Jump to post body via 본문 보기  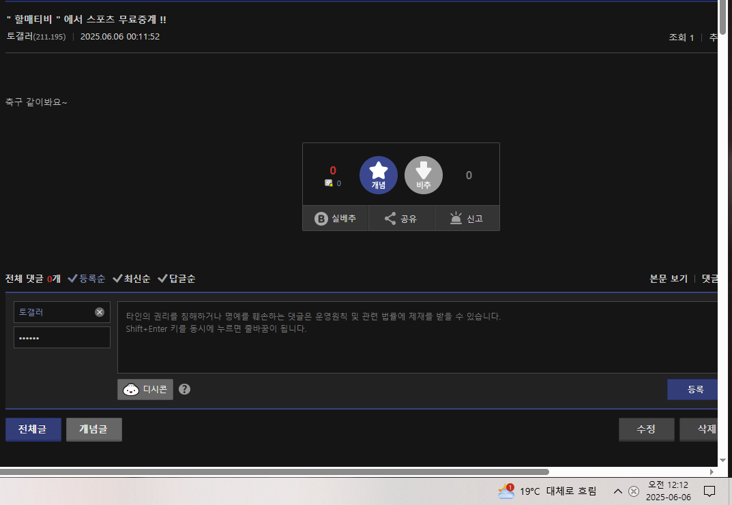click(x=669, y=279)
